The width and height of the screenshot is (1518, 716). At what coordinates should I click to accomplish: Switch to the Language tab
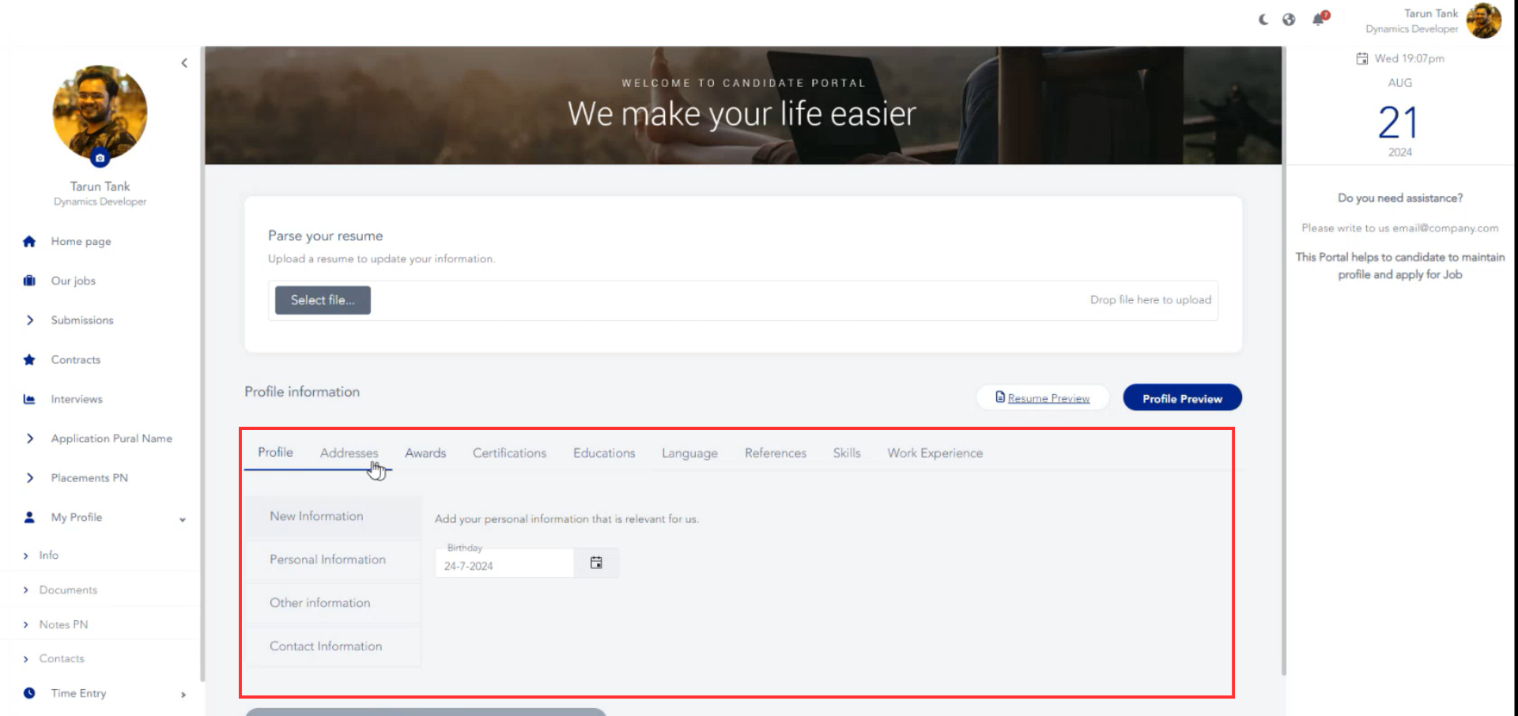click(689, 453)
